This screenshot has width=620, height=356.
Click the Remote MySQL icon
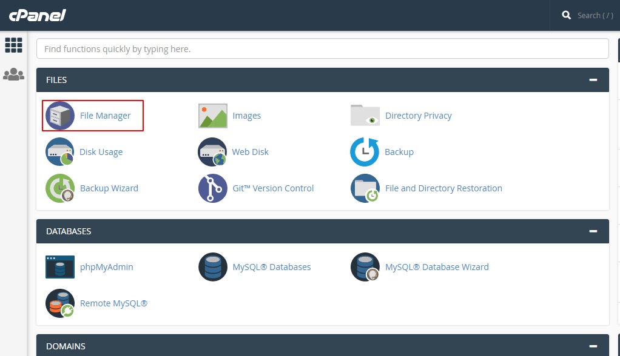[x=60, y=303]
